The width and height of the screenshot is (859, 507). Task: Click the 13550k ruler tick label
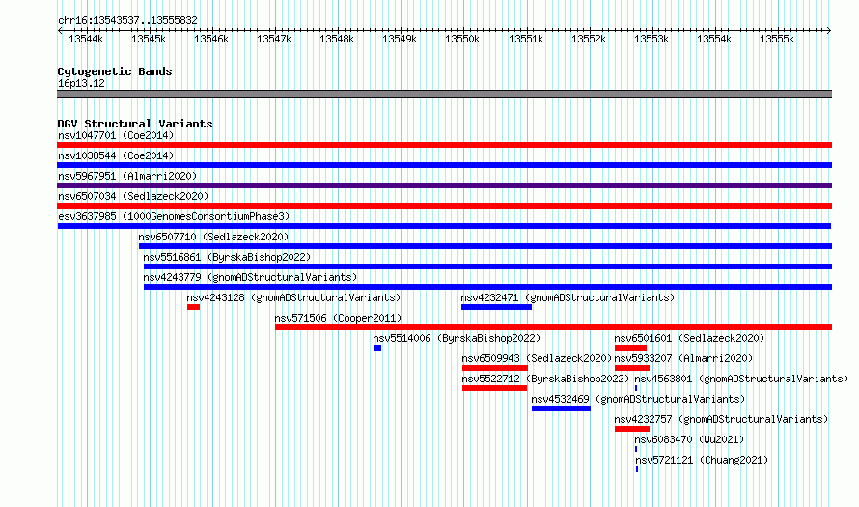(x=462, y=39)
